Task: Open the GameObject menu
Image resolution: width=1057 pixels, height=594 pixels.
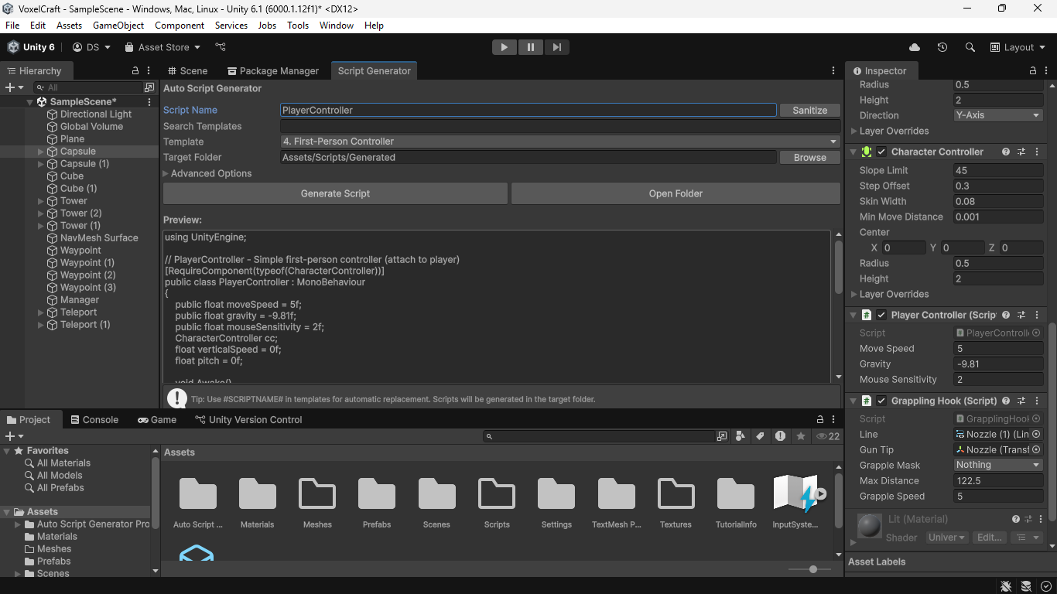Action: pos(118,25)
